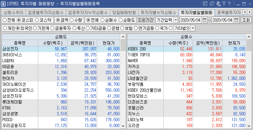This screenshot has height=130, width=253.
Task: Open help with the question mark icon
Action: tap(229, 4)
